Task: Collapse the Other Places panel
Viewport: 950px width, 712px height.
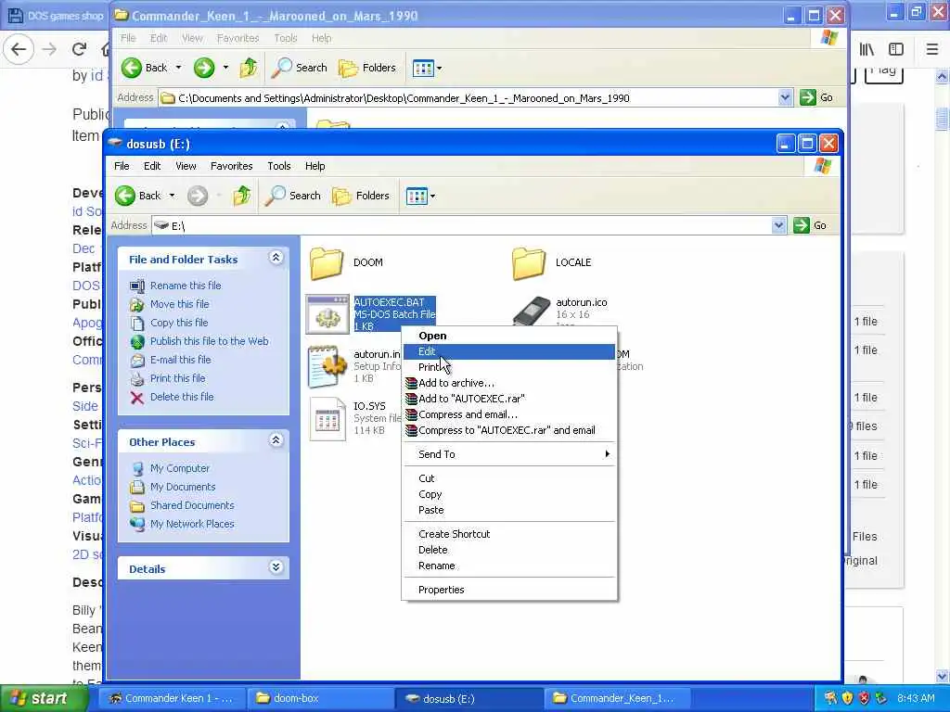Action: pyautogui.click(x=276, y=440)
